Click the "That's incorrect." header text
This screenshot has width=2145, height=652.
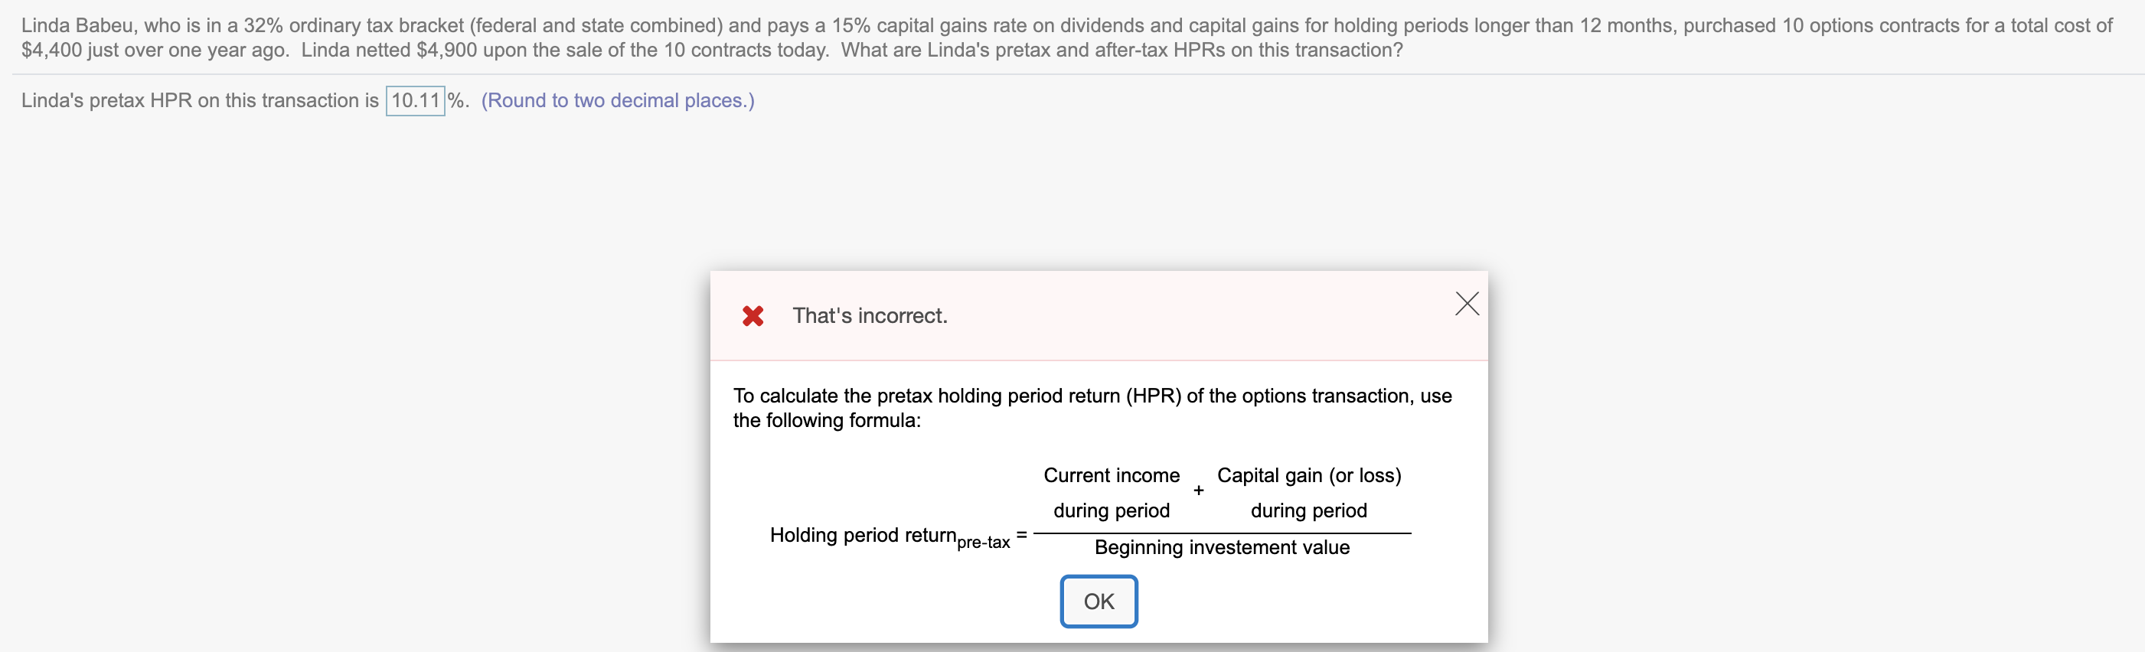(870, 315)
